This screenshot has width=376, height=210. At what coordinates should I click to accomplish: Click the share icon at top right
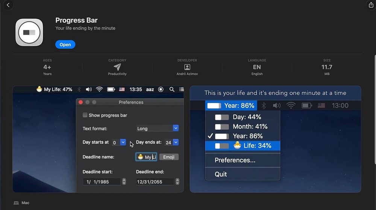[371, 5]
